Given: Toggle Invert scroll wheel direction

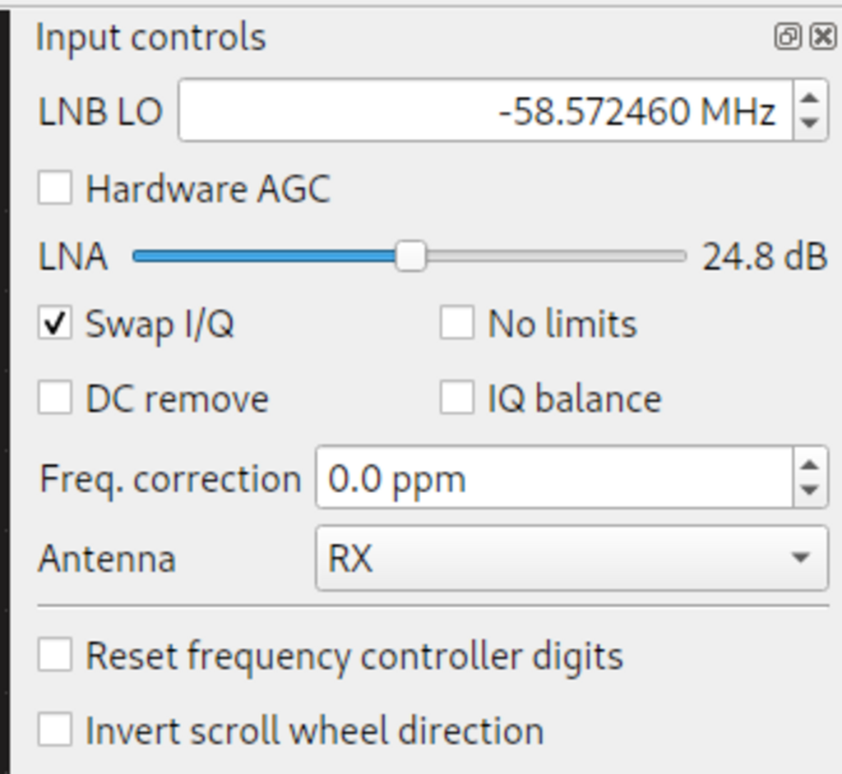Looking at the screenshot, I should tap(54, 730).
